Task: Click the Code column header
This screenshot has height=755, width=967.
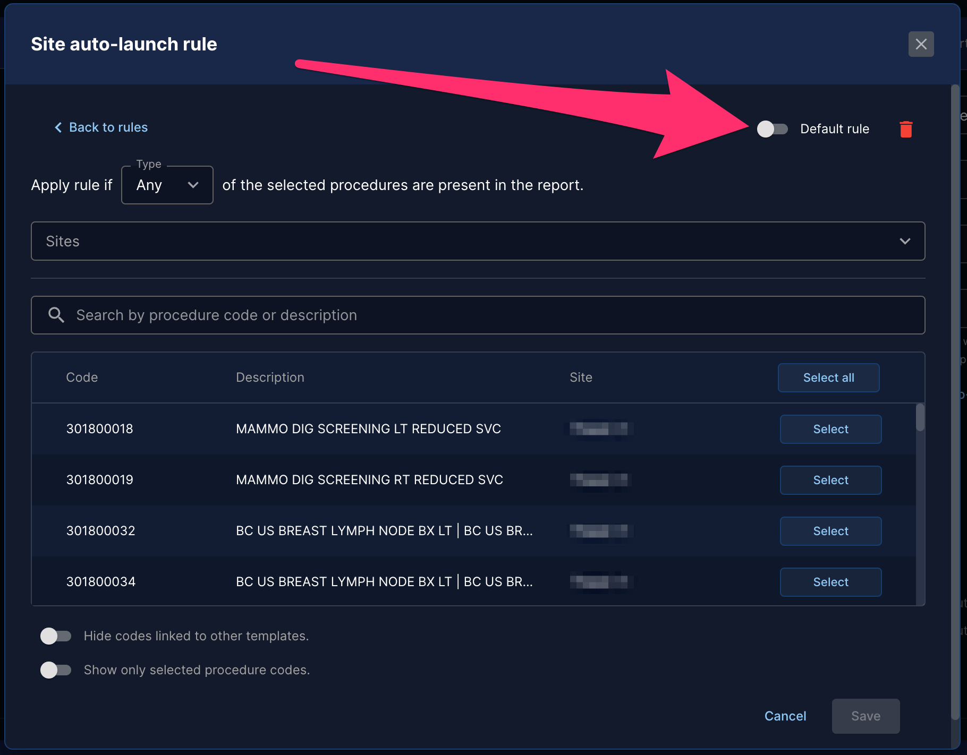Action: [82, 377]
